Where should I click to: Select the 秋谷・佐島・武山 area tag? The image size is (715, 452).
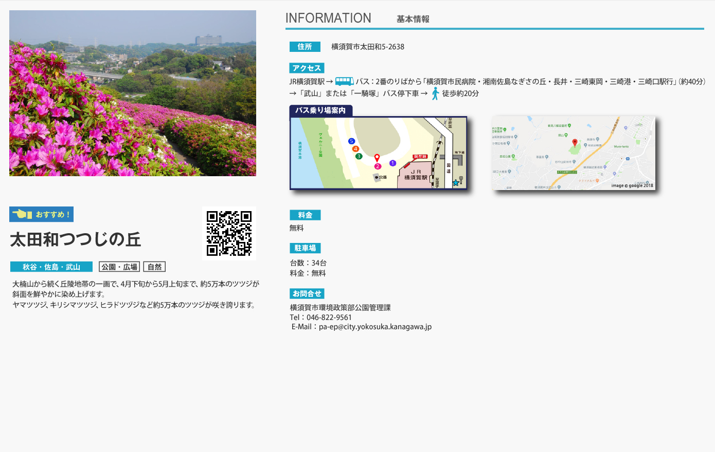coord(51,267)
